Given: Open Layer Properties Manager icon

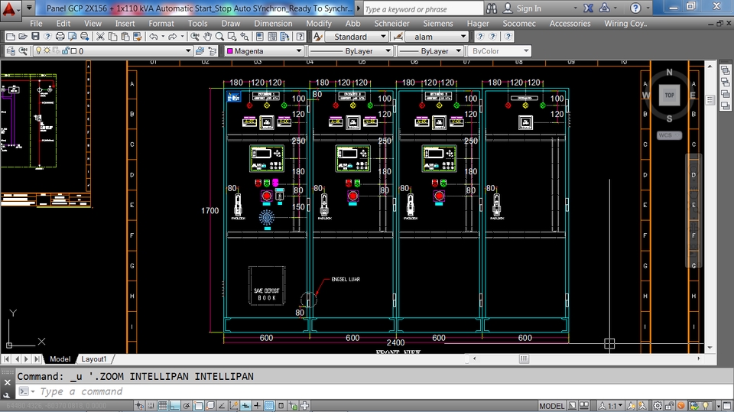Looking at the screenshot, I should click(x=11, y=51).
